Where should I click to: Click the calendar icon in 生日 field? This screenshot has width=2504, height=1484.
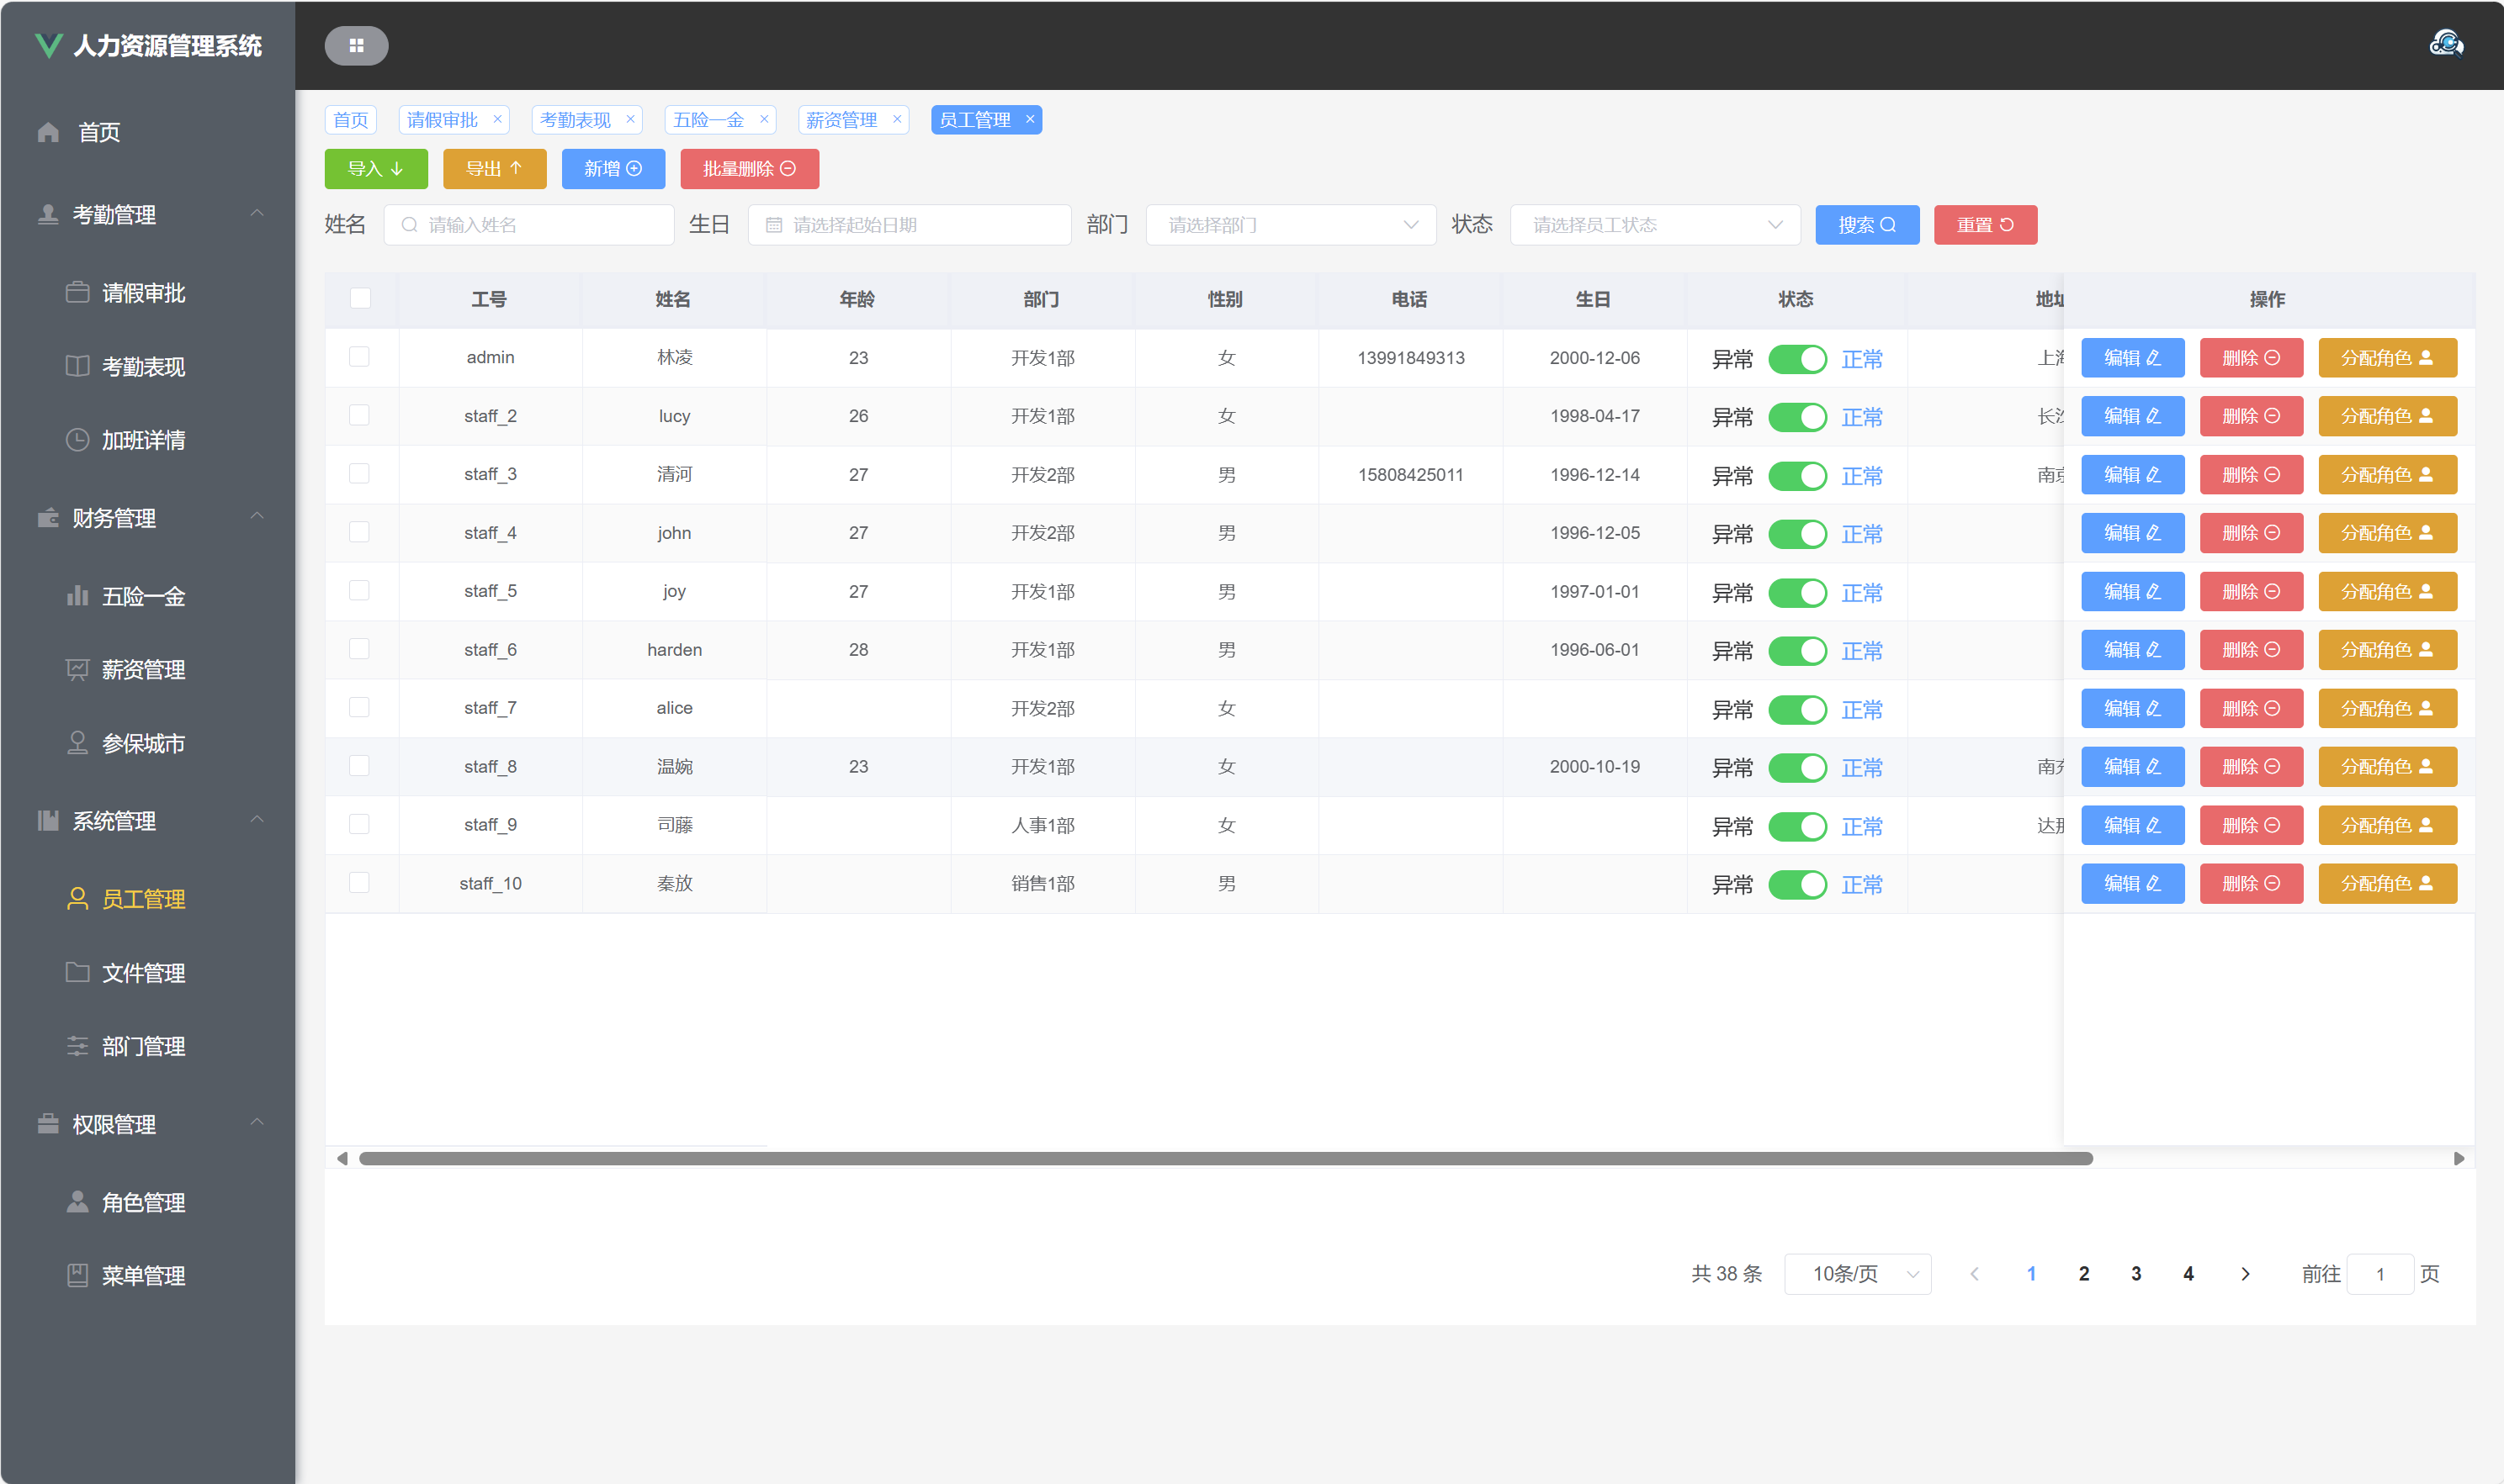[x=773, y=225]
